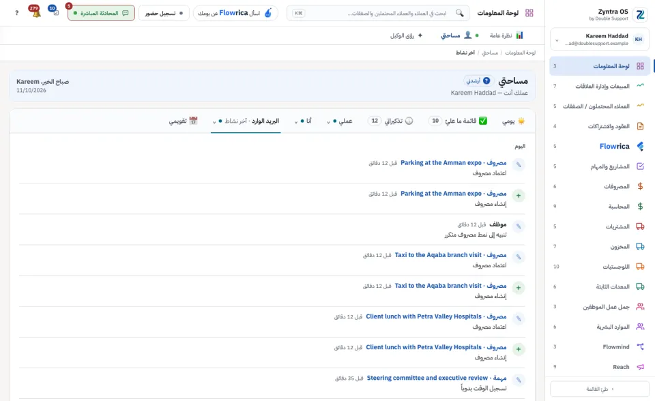Screen dimensions: 655x401
Task: Open the البريد الوارد آخر نشاط tab dropdown
Action: click(x=214, y=121)
